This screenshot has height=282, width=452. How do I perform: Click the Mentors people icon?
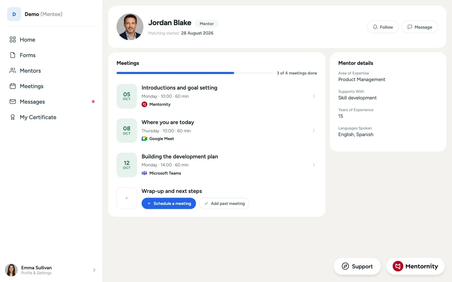13,70
